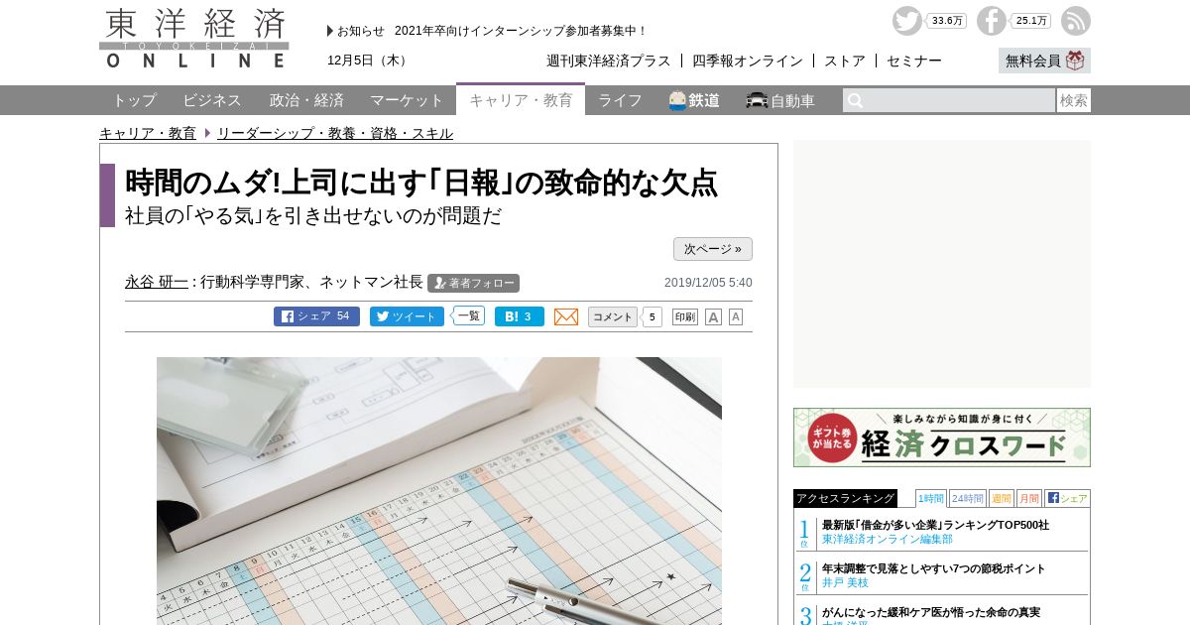Click the 経済クロスワード banner
This screenshot has height=625, width=1190.
tap(942, 437)
